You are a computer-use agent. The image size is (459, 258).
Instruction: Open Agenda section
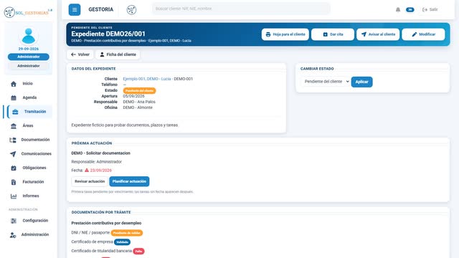[x=29, y=97]
